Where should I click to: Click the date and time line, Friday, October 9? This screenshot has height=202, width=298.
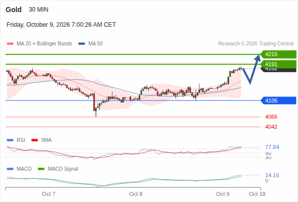pyautogui.click(x=61, y=25)
